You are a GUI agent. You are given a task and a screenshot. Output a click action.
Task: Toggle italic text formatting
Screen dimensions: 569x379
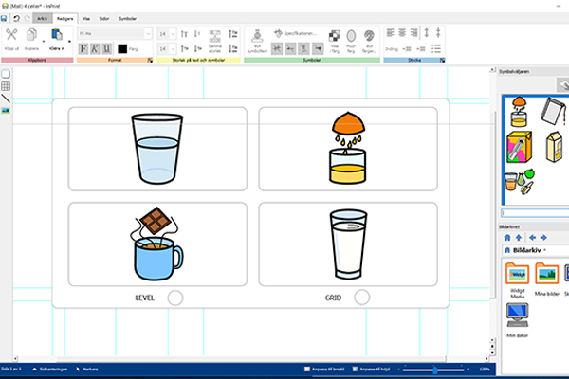[x=96, y=49]
